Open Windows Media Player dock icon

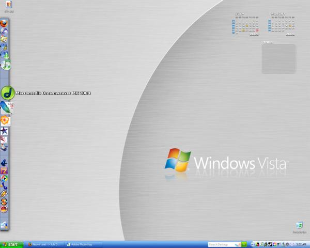(x=4, y=178)
